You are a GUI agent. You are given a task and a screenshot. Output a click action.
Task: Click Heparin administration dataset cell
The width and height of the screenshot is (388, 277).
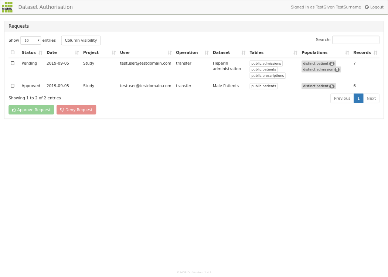point(227,66)
